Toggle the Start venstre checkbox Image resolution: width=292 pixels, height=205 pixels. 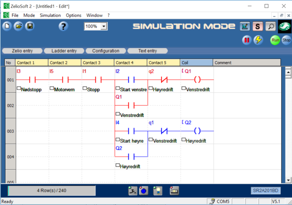pos(117,89)
